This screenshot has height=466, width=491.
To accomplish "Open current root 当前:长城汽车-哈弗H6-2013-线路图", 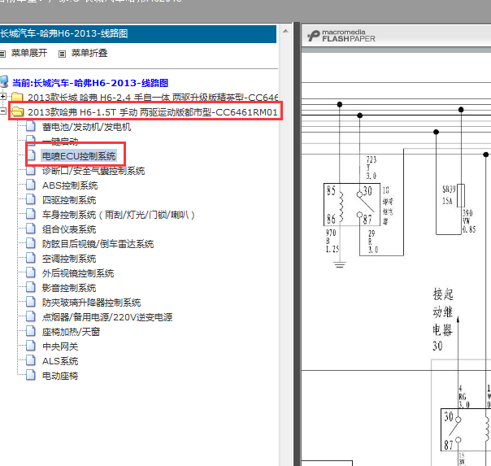I will click(x=90, y=83).
